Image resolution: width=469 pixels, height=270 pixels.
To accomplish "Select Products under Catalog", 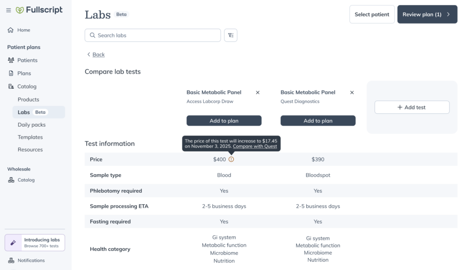I will point(28,100).
